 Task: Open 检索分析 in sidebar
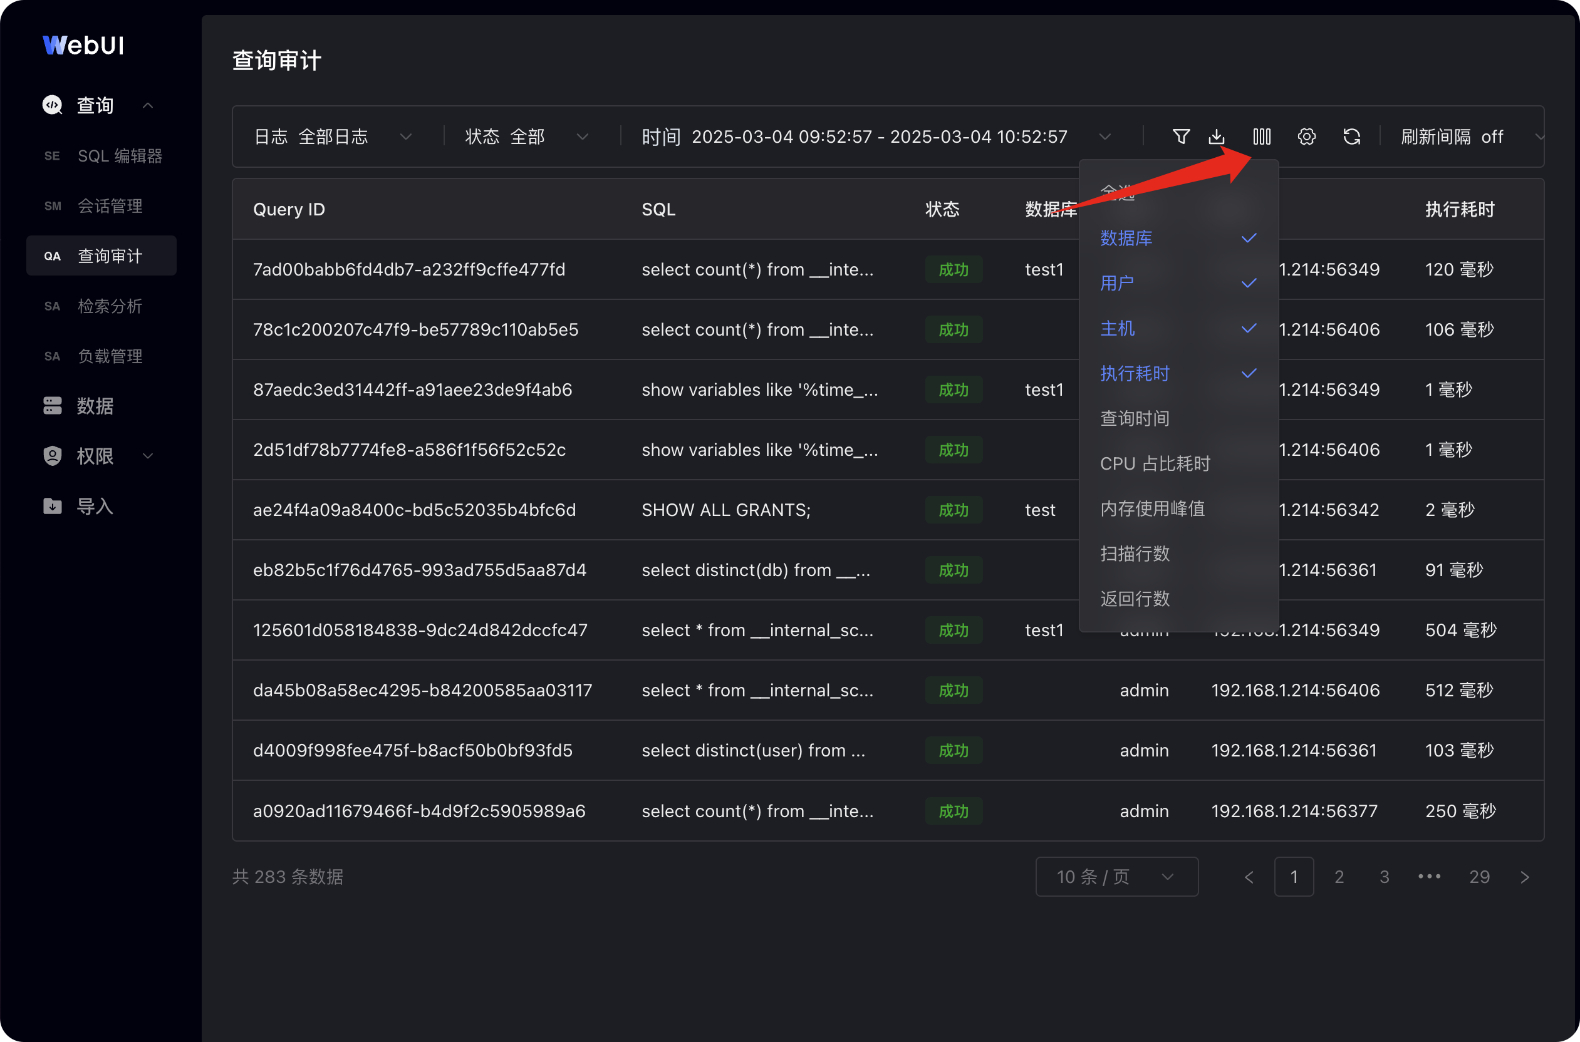click(x=101, y=306)
